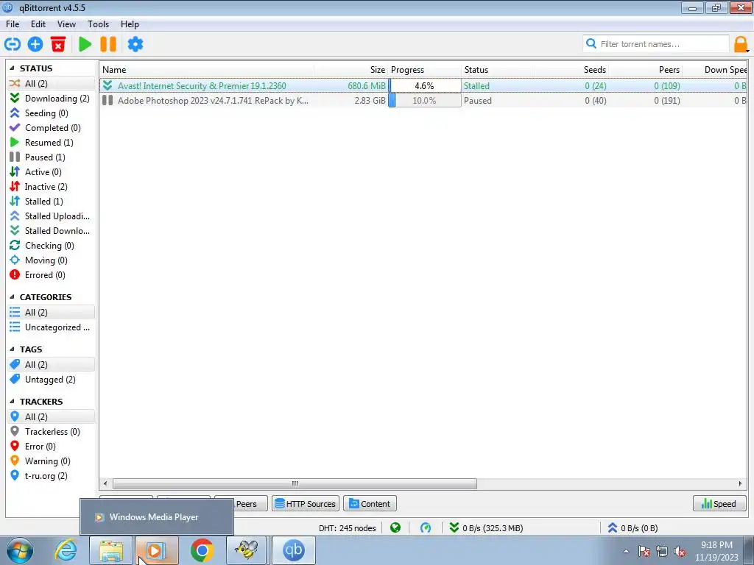Image resolution: width=754 pixels, height=565 pixels.
Task: Select All (2) under CATEGORIES
Action: 51,312
